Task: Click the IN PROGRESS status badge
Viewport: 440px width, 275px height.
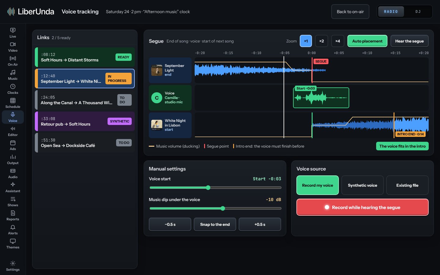Action: pos(119,79)
